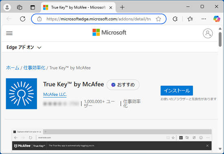Select the True Key by McAfee tab
This screenshot has width=224, height=154.
coord(78,7)
